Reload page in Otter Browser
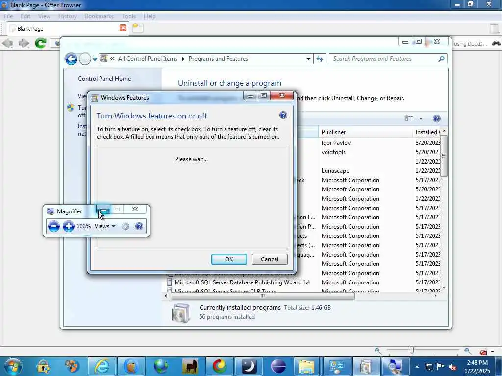502x376 pixels. coord(41,43)
